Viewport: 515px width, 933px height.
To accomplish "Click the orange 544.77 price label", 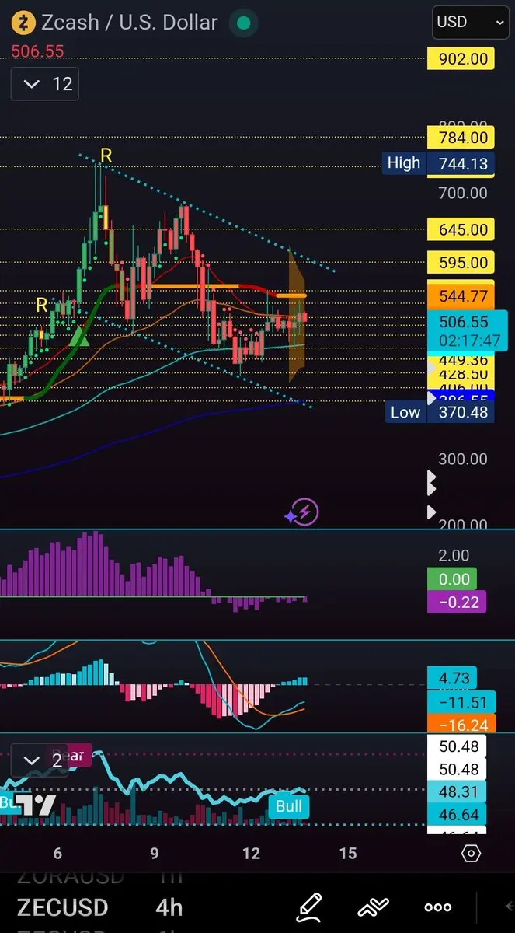I will (x=461, y=296).
